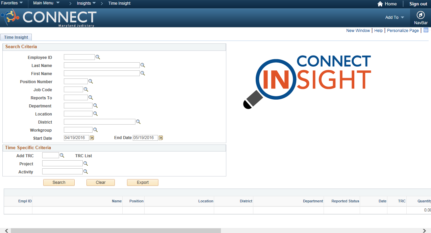Open the Job Code lookup magnifier

[x=86, y=90]
